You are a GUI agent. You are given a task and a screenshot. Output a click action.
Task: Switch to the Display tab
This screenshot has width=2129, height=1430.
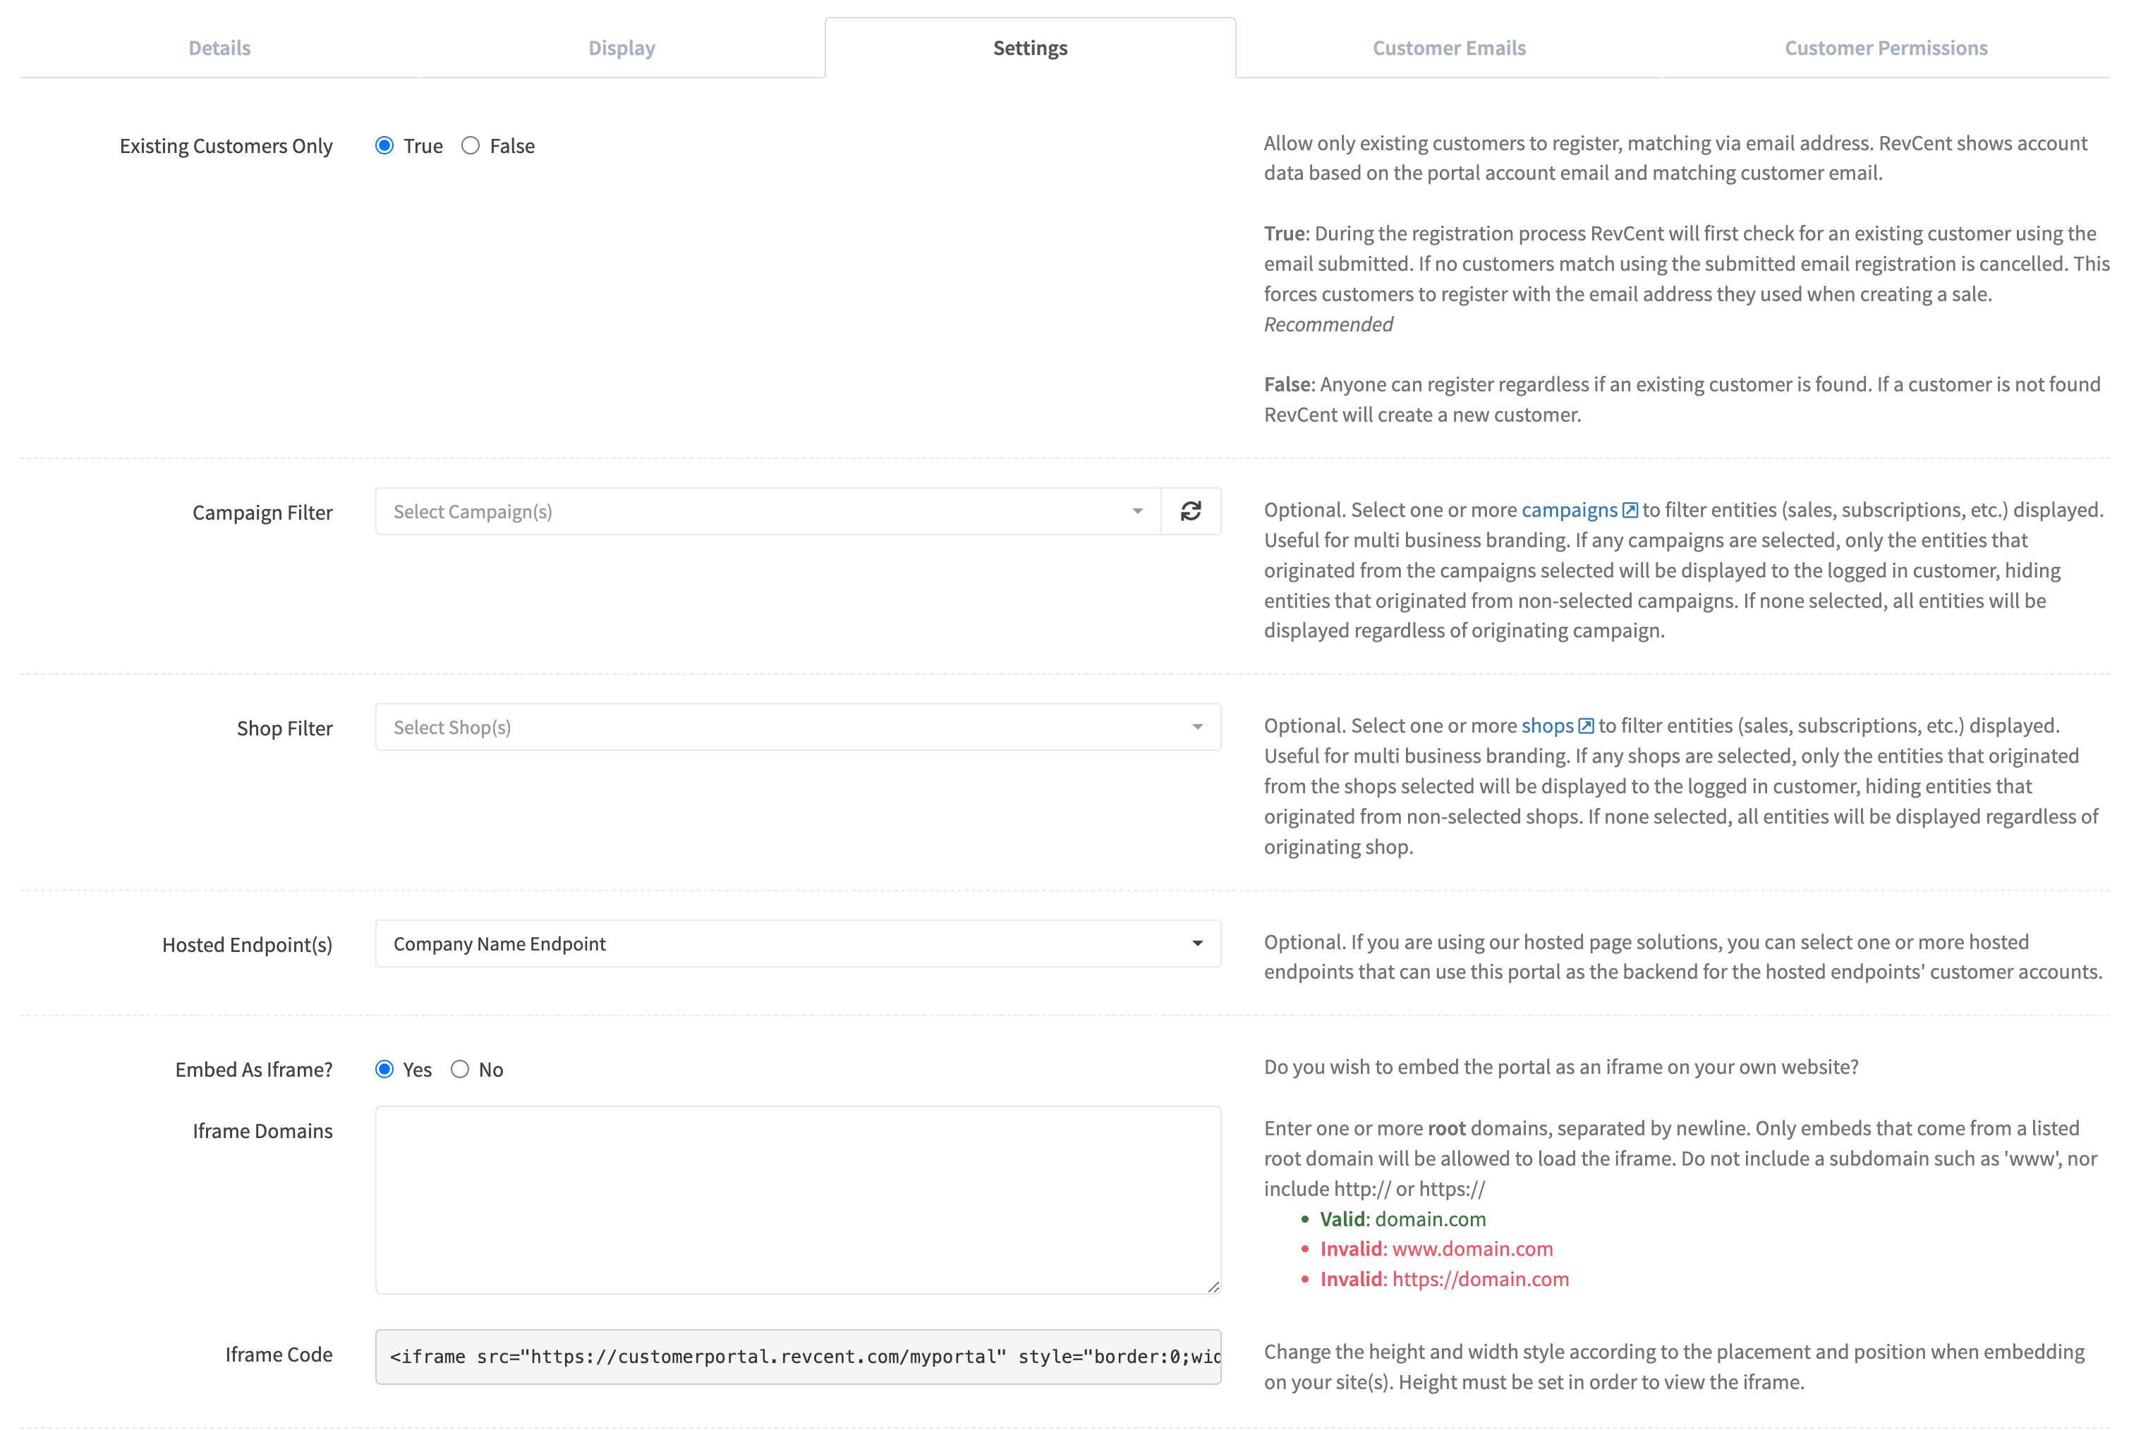622,47
